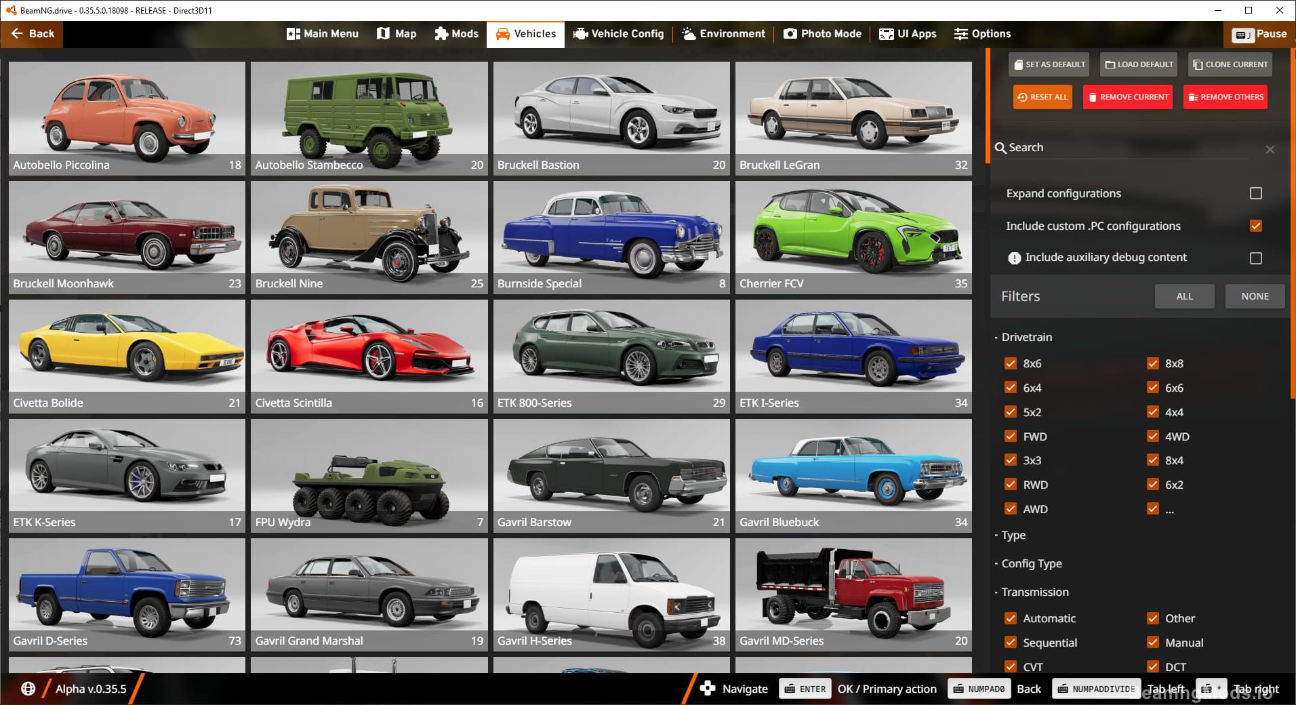1296x705 pixels.
Task: Click the Search input field
Action: 1129,148
